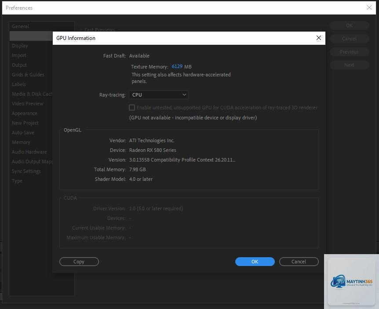Open the Ray-tracing dropdown set to CPU
Image resolution: width=379 pixels, height=309 pixels.
pos(159,95)
